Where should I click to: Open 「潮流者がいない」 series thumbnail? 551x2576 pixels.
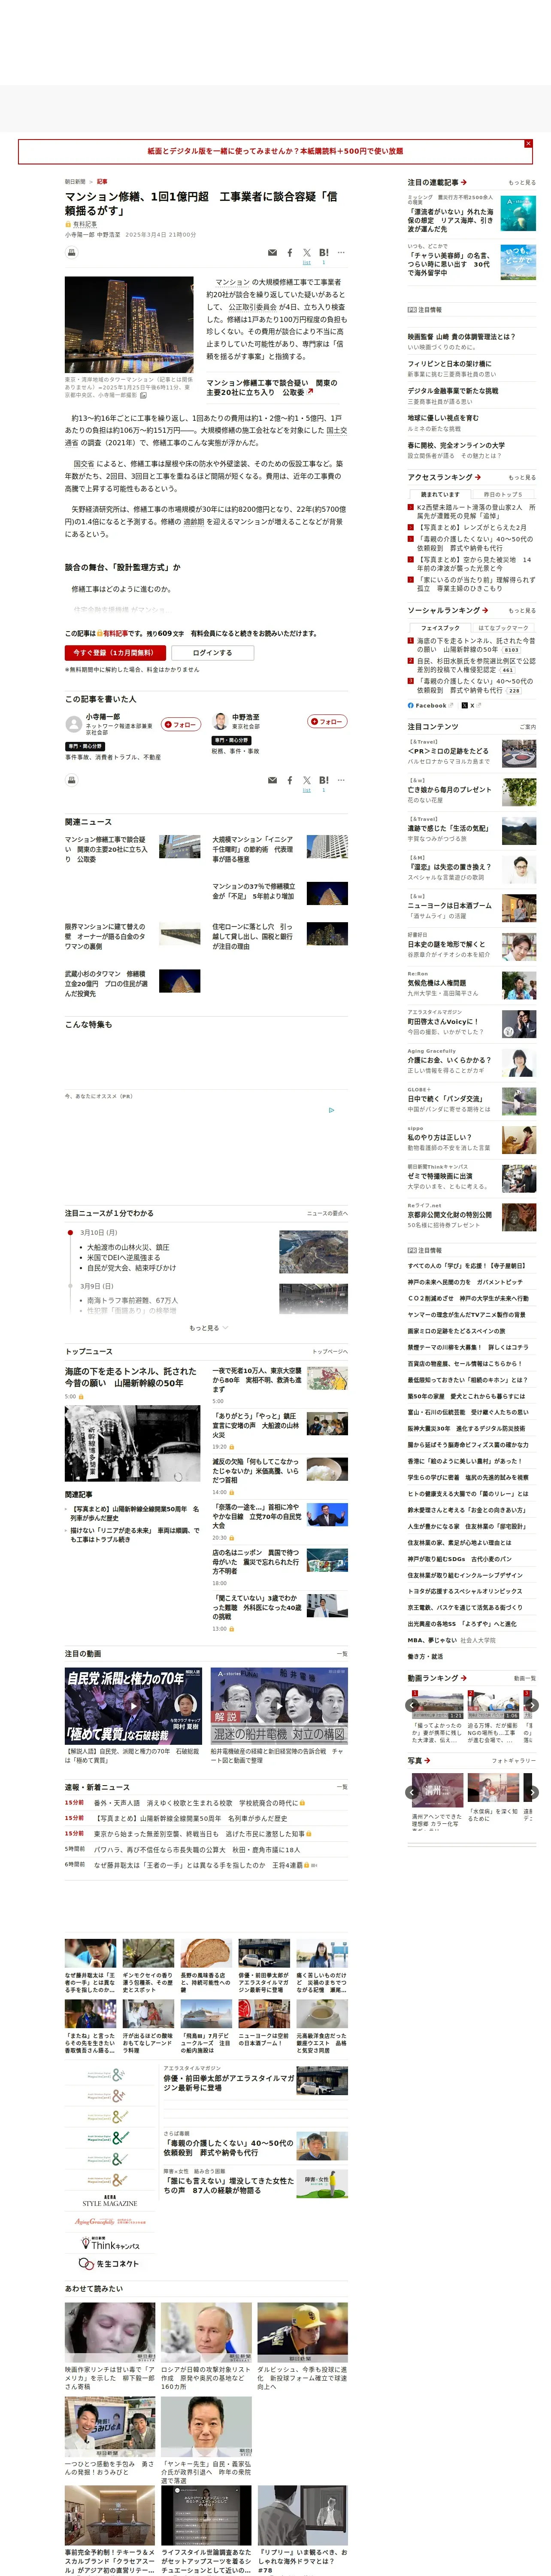tap(518, 213)
